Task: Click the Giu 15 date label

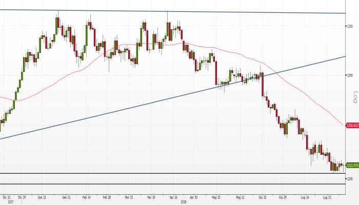Action: 262,197
